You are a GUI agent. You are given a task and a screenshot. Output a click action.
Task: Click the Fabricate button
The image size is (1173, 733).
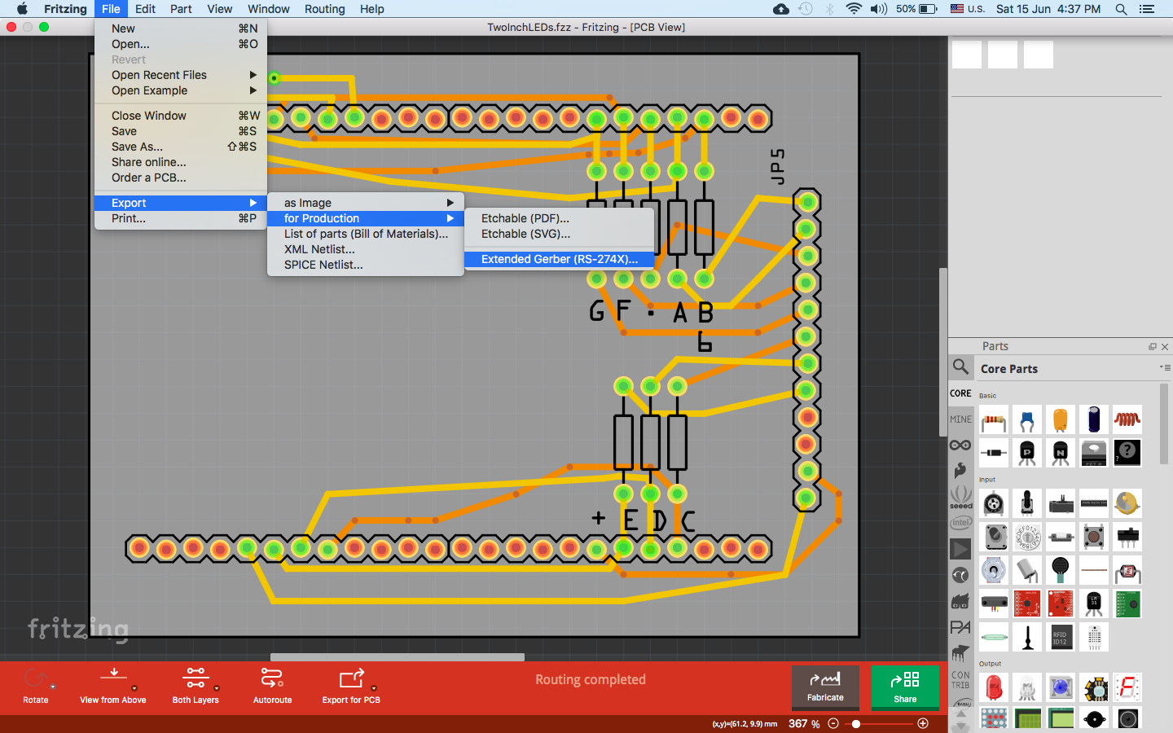click(x=825, y=687)
